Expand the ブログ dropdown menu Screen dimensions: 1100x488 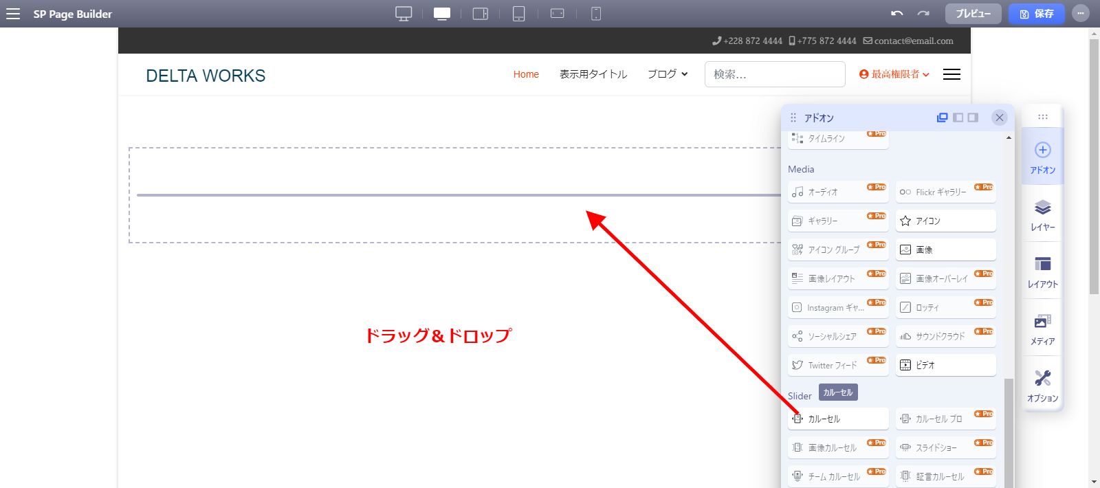[667, 74]
